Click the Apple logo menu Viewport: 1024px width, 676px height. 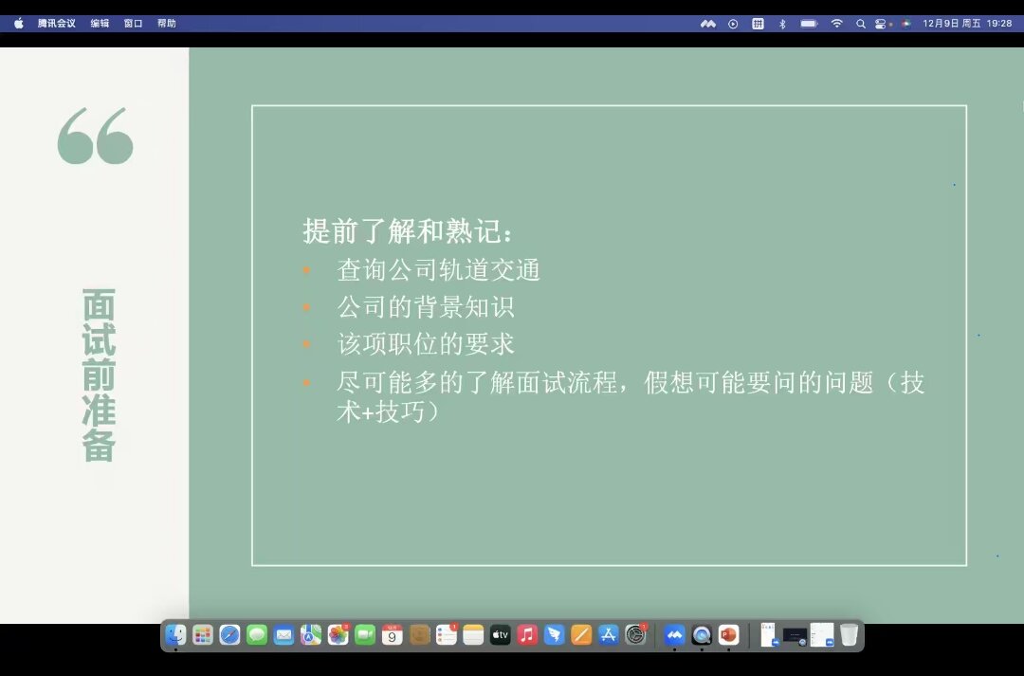coord(19,24)
